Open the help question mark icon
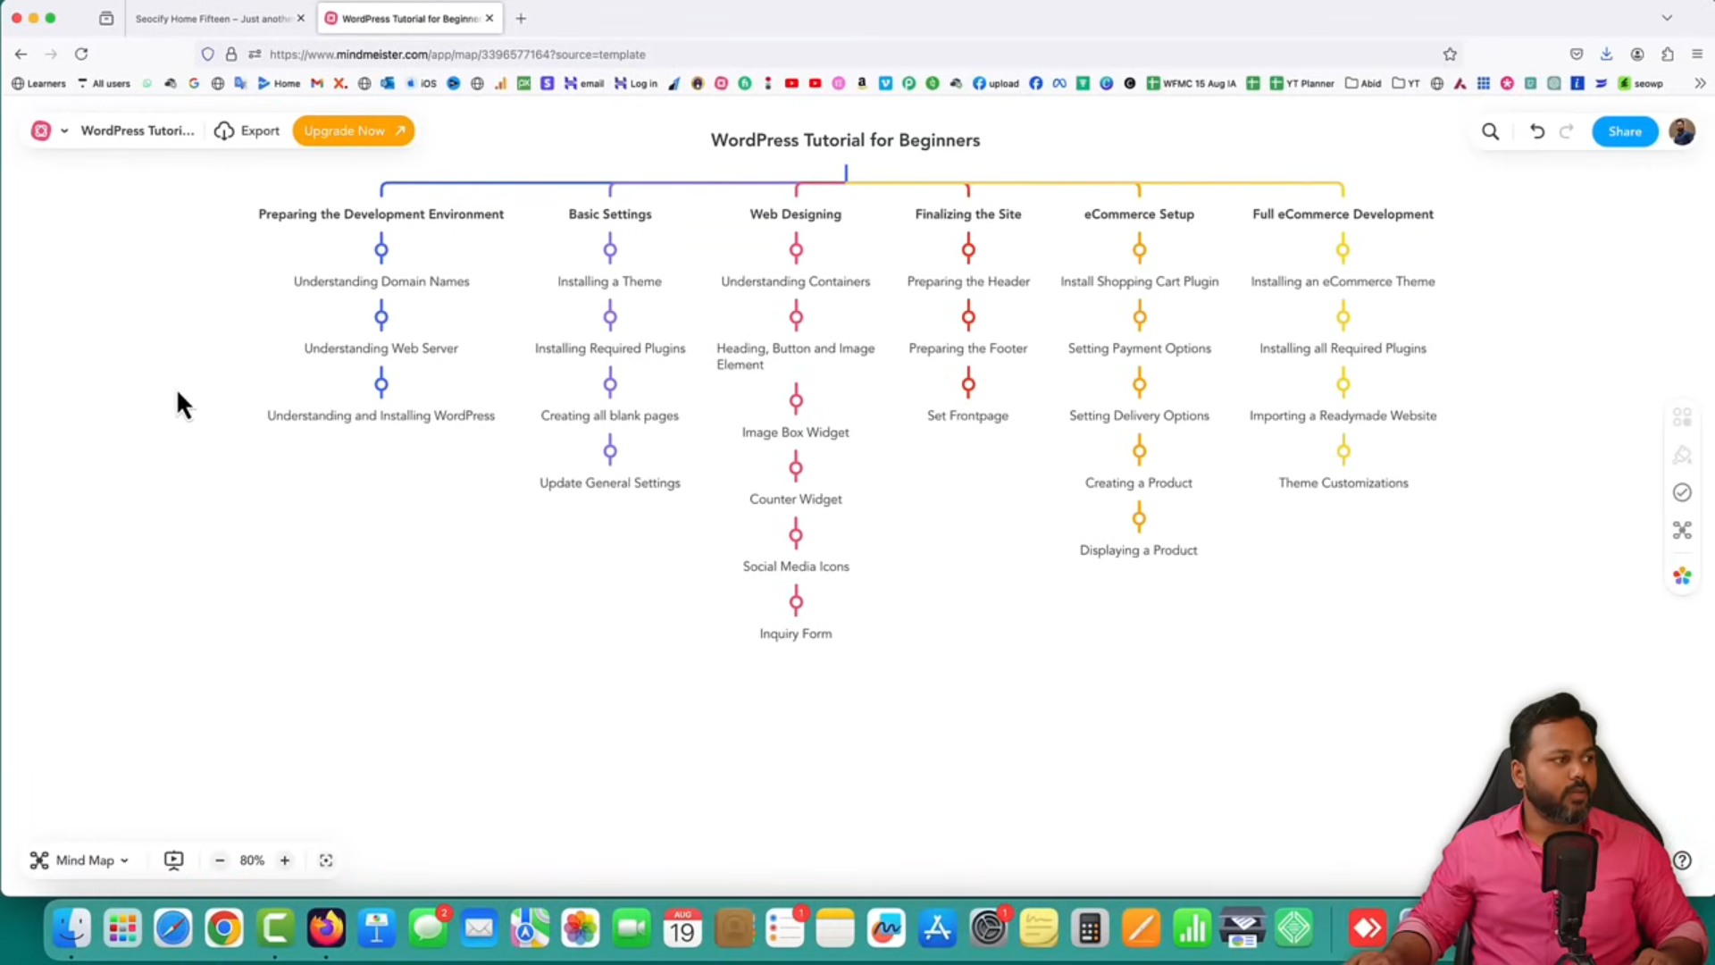The width and height of the screenshot is (1715, 965). 1682,860
